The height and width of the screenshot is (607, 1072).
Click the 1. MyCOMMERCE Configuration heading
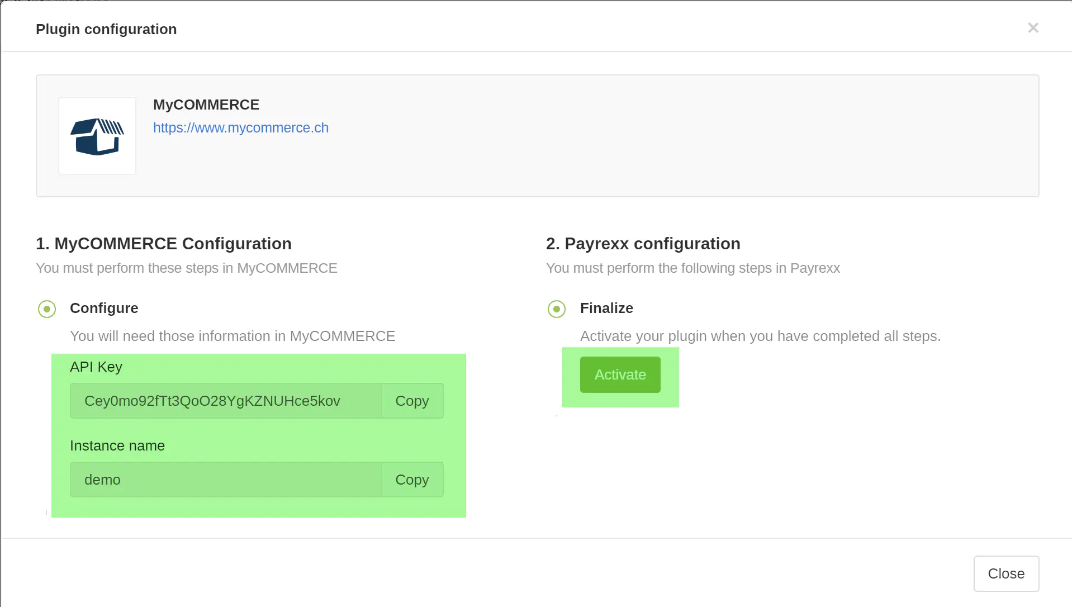point(163,244)
